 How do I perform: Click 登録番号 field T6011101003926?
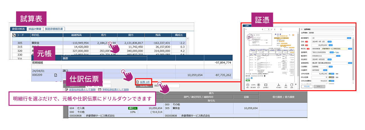pos(321,52)
